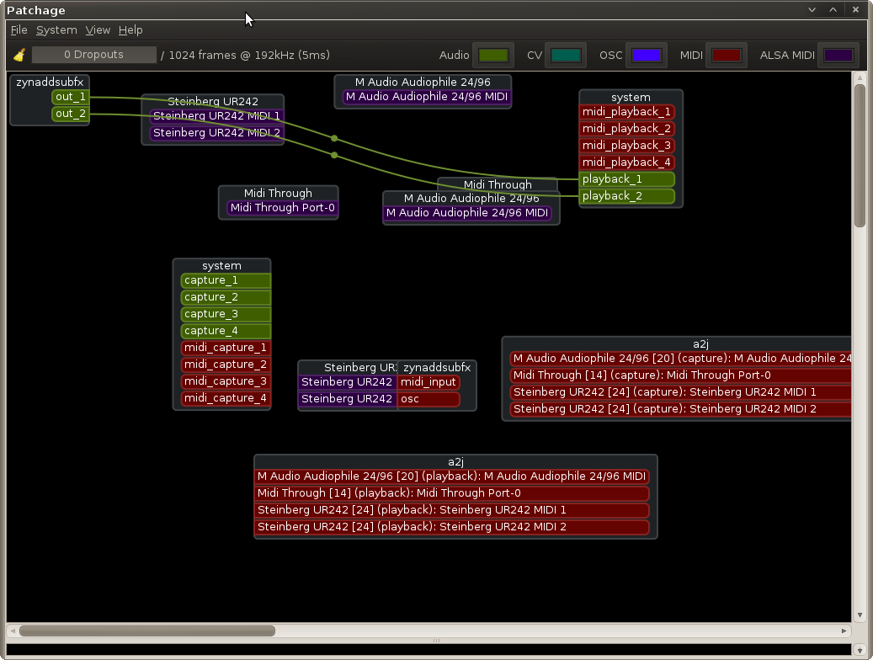Click the horizontal scrollbar right arrow

(844, 631)
